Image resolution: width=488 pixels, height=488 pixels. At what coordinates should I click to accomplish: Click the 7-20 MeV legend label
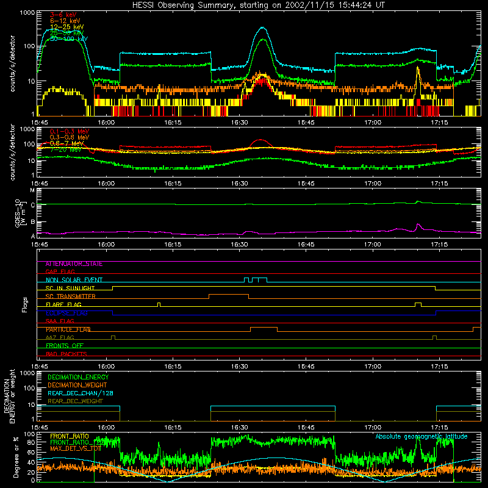click(x=66, y=149)
